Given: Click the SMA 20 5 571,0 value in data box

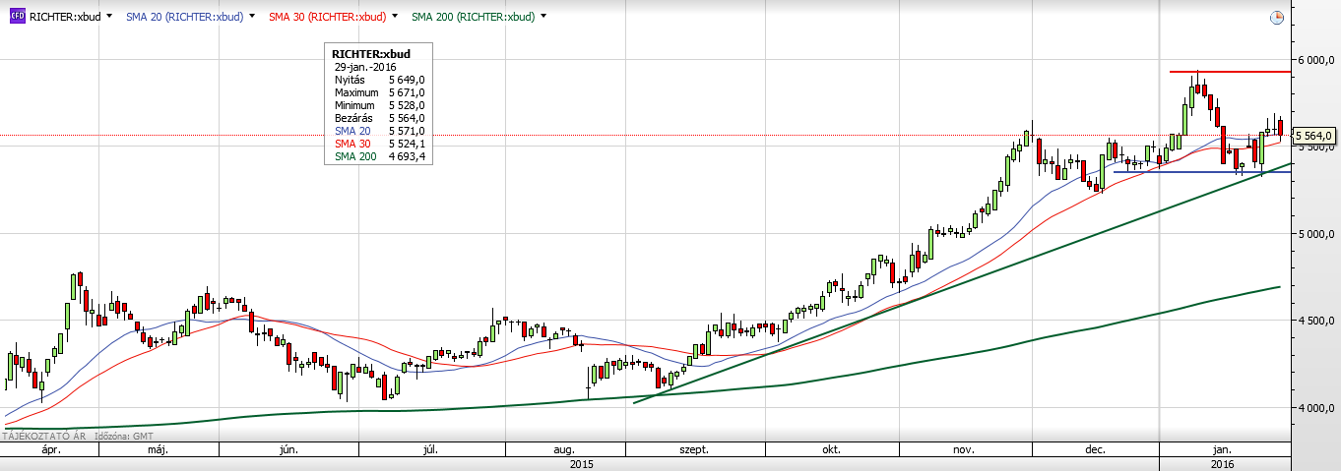Looking at the screenshot, I should click(407, 131).
